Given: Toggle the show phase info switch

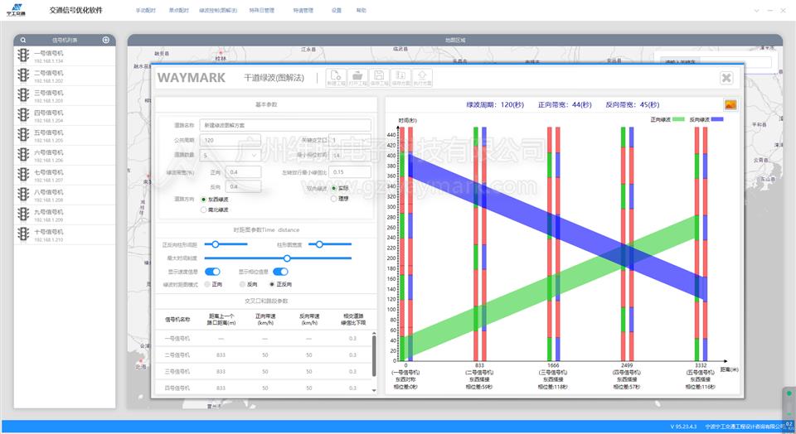Looking at the screenshot, I should coord(280,272).
